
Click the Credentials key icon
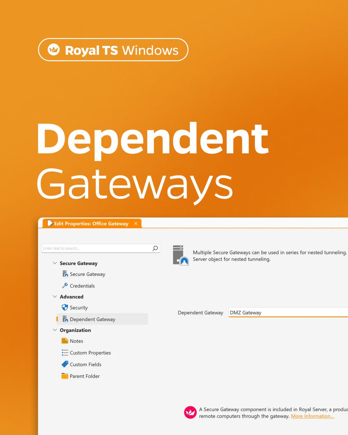click(65, 286)
